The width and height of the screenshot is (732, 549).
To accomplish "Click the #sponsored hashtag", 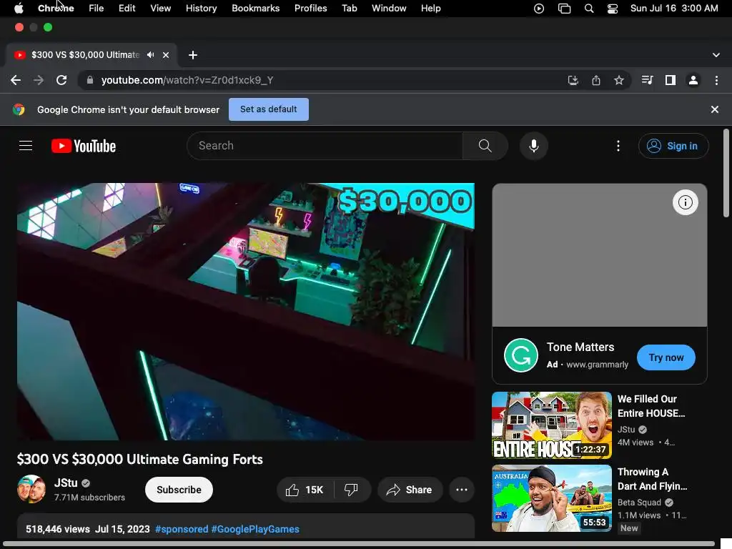I will pyautogui.click(x=182, y=529).
